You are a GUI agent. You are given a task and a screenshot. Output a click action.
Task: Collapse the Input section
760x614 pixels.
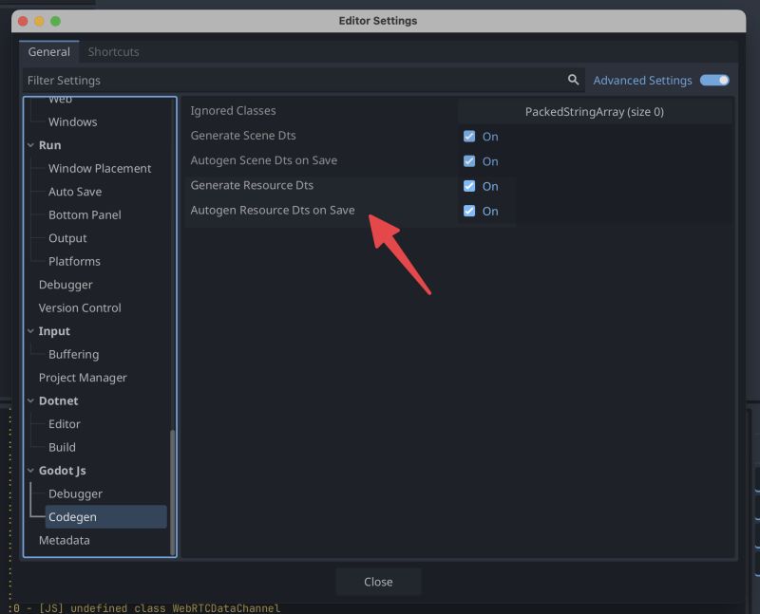(31, 330)
